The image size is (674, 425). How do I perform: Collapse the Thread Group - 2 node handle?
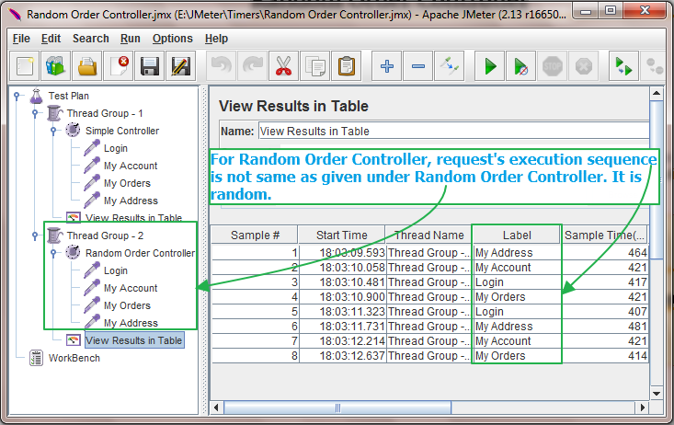pos(35,235)
